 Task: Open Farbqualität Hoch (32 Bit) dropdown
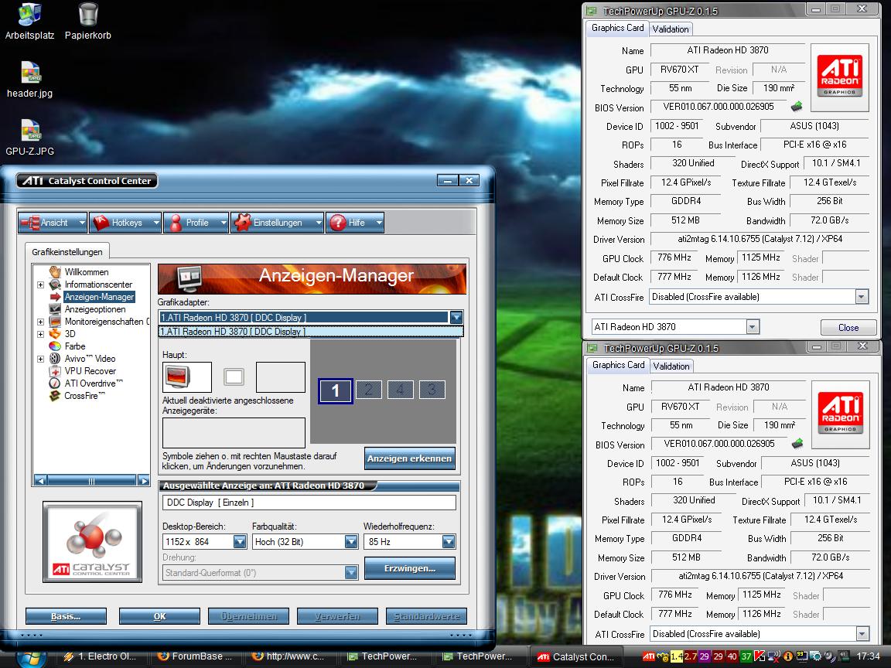click(x=351, y=542)
